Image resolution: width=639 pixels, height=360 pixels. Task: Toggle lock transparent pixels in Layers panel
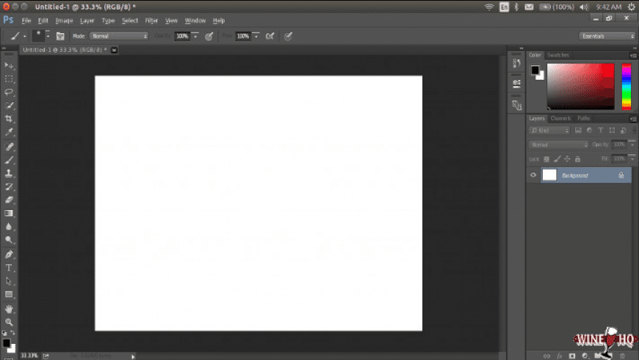547,159
